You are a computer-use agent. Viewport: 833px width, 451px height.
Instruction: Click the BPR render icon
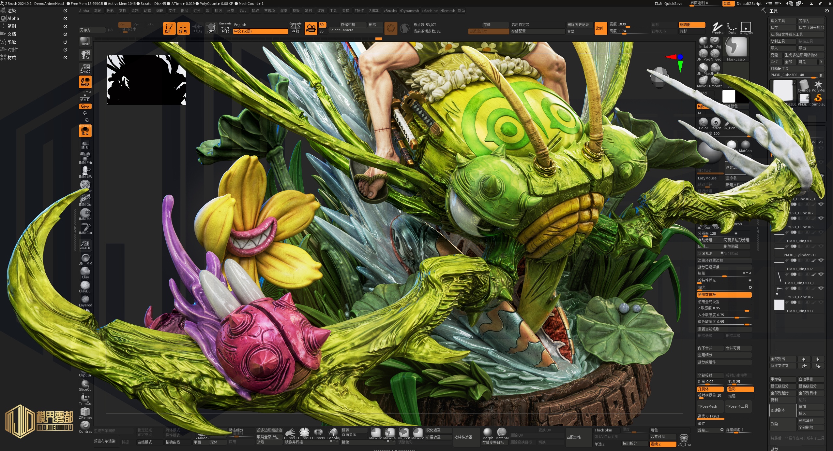pos(85,41)
